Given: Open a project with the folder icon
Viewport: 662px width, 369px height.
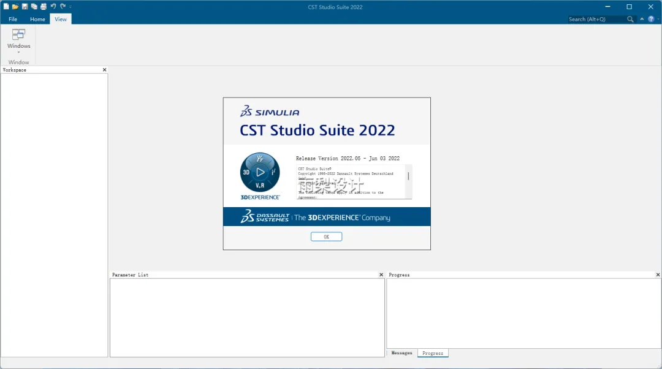Looking at the screenshot, I should click(15, 6).
